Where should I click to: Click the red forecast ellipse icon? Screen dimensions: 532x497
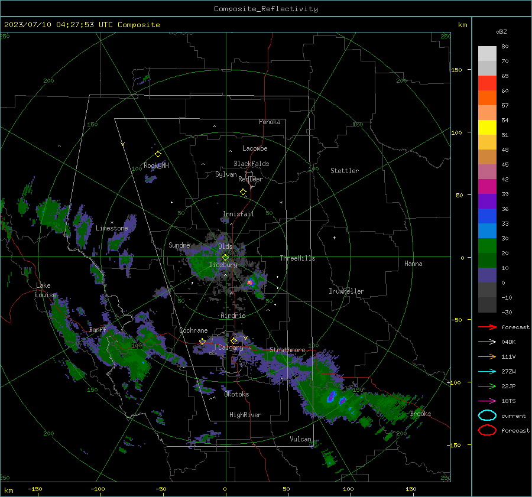click(x=487, y=430)
